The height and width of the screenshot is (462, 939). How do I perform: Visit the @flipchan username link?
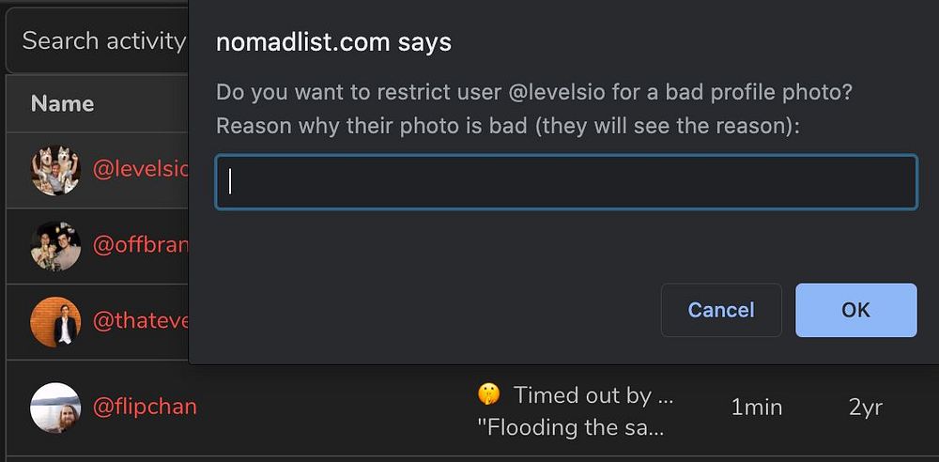click(145, 408)
